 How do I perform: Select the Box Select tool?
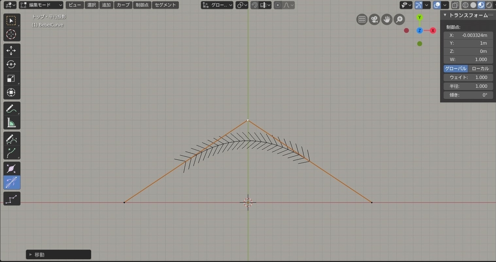point(12,21)
